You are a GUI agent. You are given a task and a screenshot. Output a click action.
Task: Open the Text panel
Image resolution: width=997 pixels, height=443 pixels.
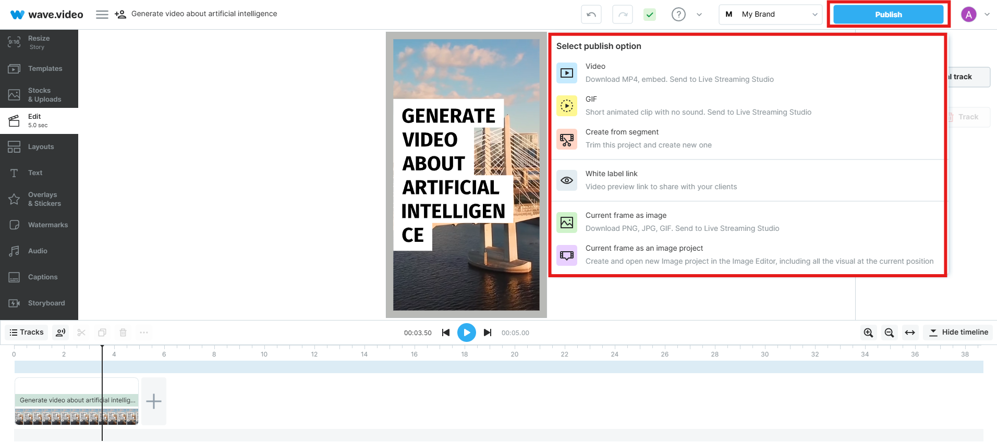point(39,173)
